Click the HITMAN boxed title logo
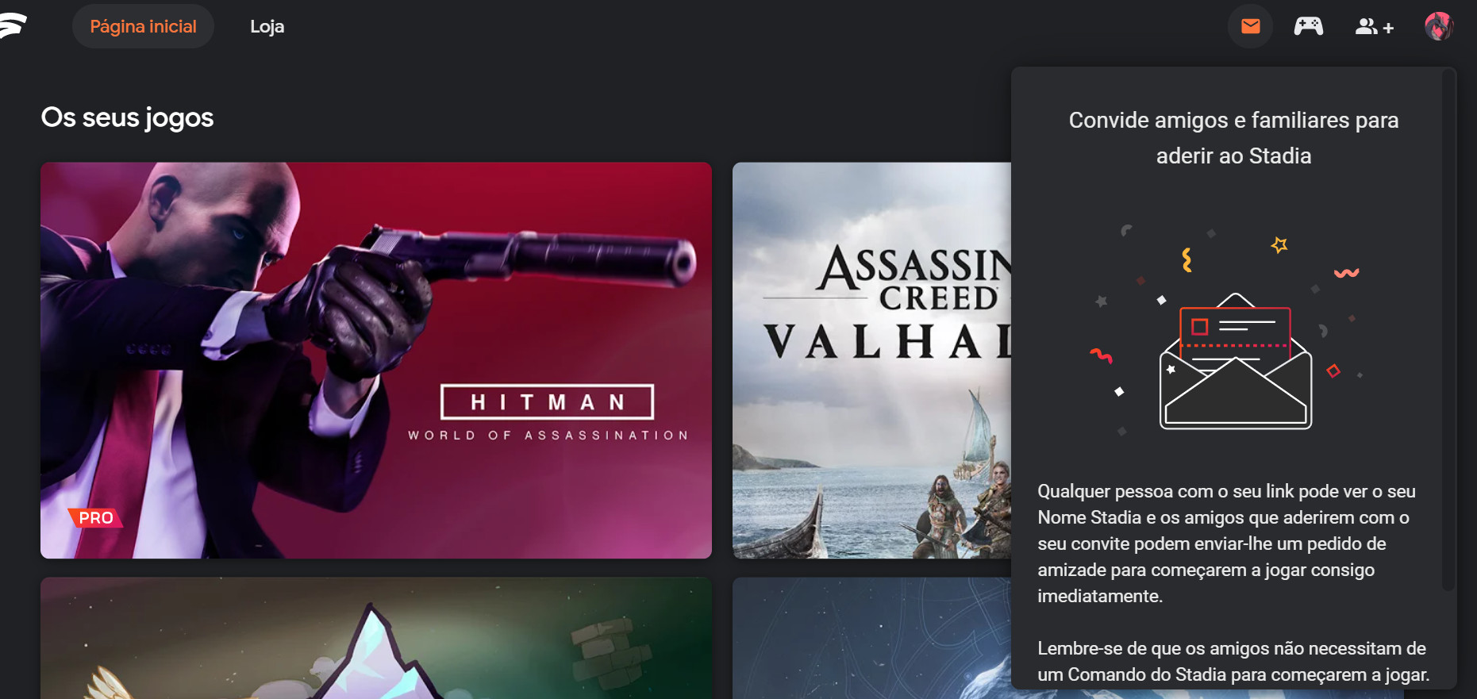Viewport: 1477px width, 699px height. point(548,402)
